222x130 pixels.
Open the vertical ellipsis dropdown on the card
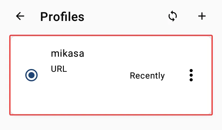coord(191,75)
